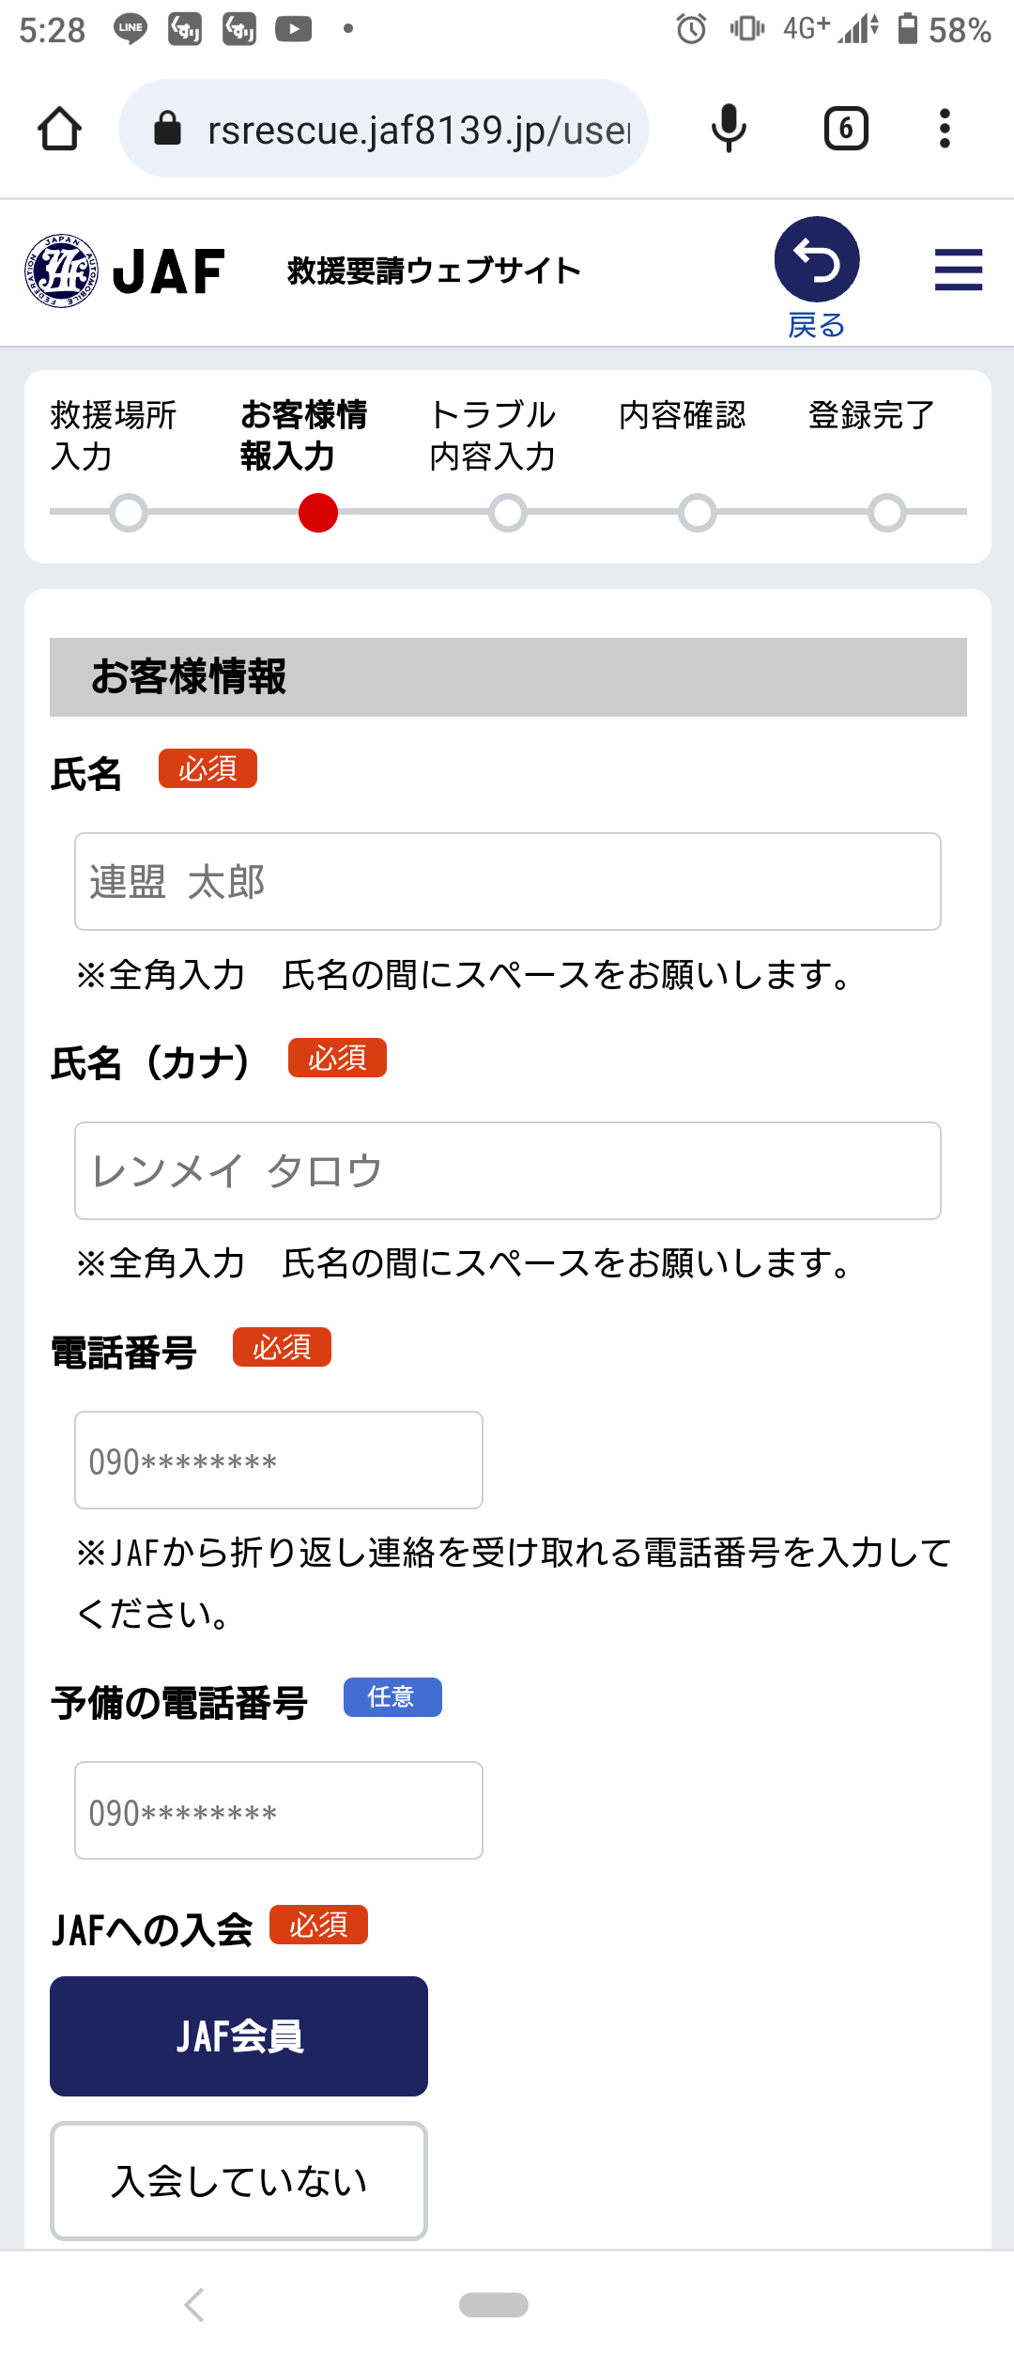This screenshot has width=1014, height=2367.
Task: Tap the lock icon in address bar
Action: 167,129
